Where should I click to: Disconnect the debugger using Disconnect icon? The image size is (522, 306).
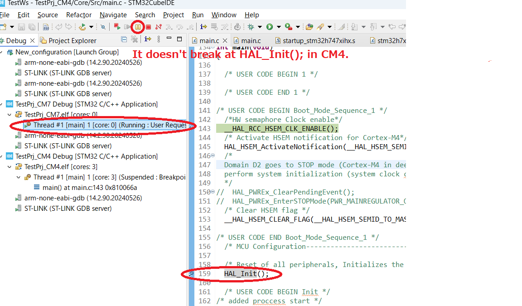pos(158,27)
